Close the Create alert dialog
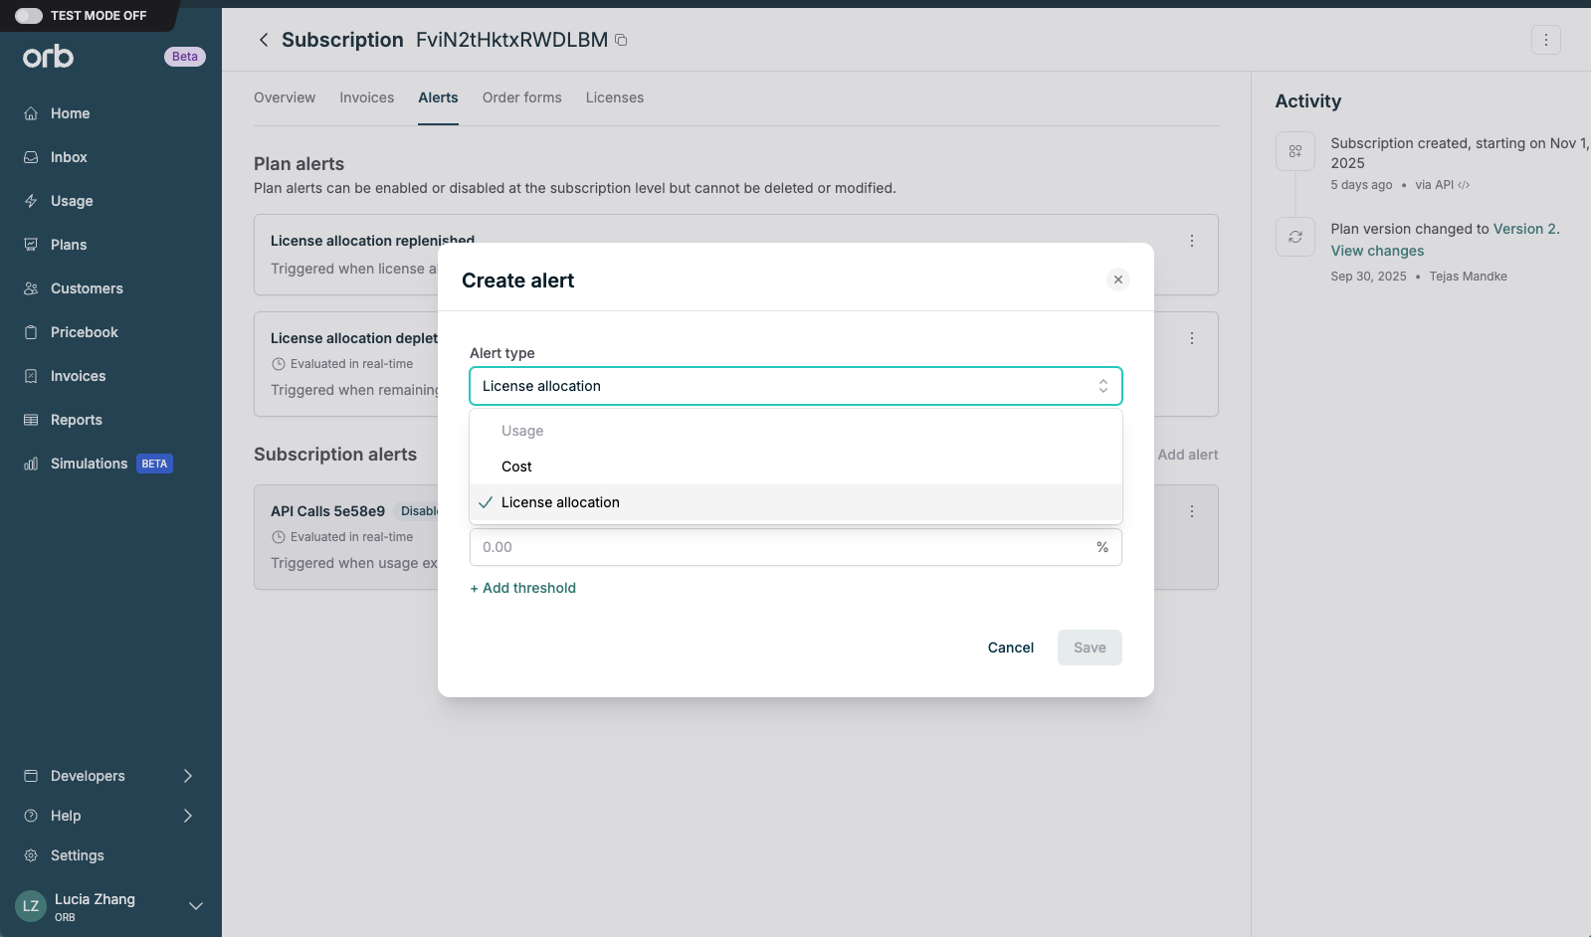The height and width of the screenshot is (937, 1591). pos(1118,280)
